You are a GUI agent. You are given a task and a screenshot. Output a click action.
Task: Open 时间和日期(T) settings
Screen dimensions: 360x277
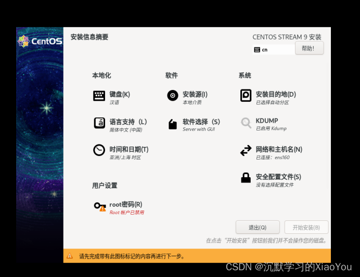(129, 150)
